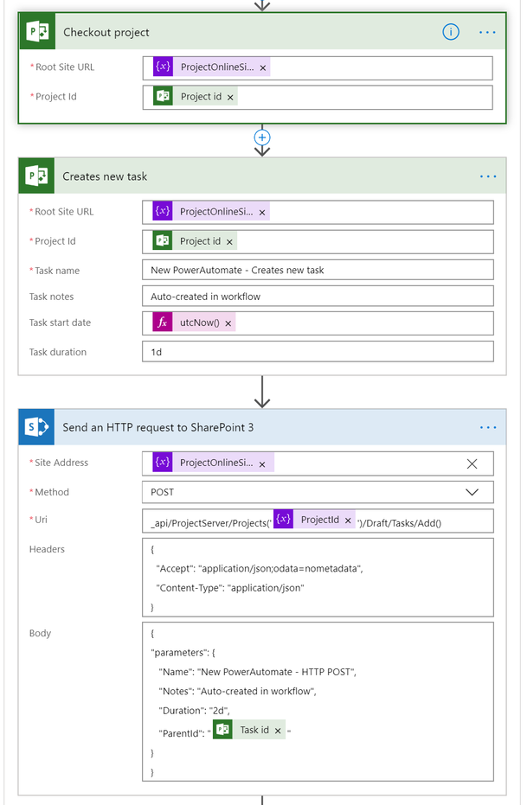Remove ProjectOnlineSi... token in Creates new task Root Site URL
527x805 pixels.
(262, 213)
